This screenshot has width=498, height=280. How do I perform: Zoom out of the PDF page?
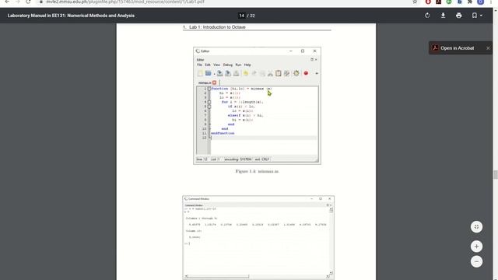click(x=476, y=261)
